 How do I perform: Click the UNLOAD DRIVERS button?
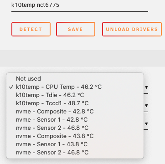click(132, 29)
